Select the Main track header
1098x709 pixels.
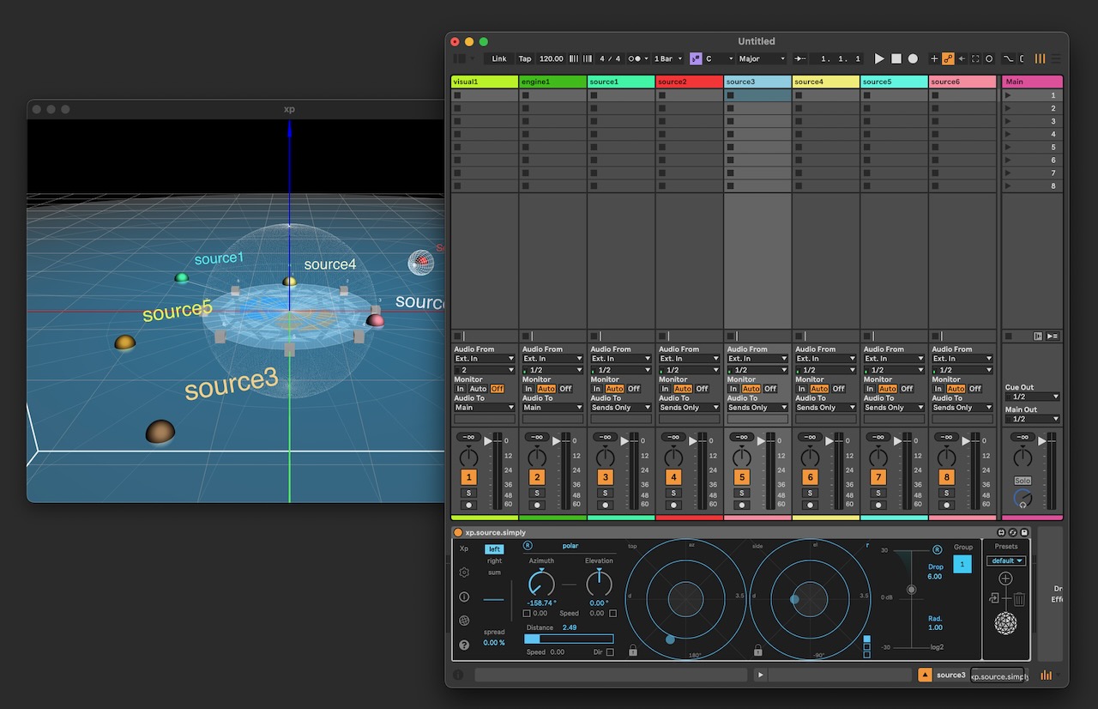(1032, 82)
